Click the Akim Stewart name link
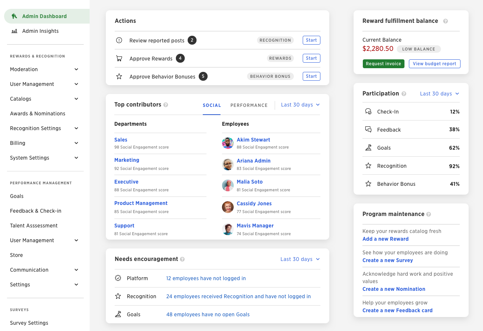Image resolution: width=483 pixels, height=331 pixels. (254, 140)
